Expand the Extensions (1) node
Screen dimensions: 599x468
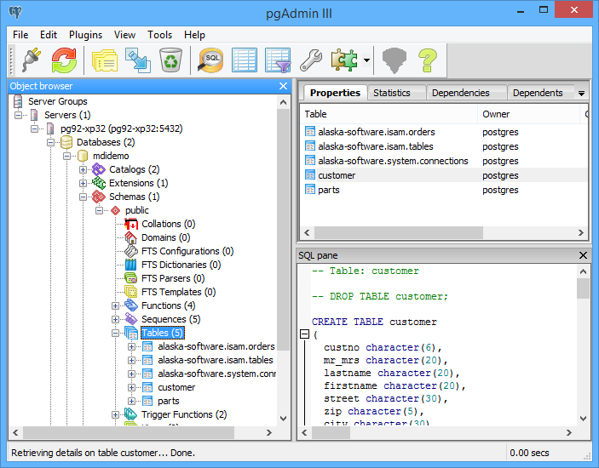83,183
